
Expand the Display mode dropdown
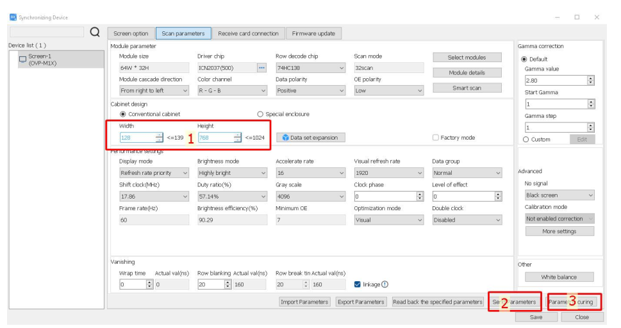click(x=154, y=173)
